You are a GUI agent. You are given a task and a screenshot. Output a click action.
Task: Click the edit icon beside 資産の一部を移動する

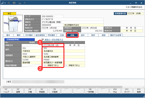(42, 40)
